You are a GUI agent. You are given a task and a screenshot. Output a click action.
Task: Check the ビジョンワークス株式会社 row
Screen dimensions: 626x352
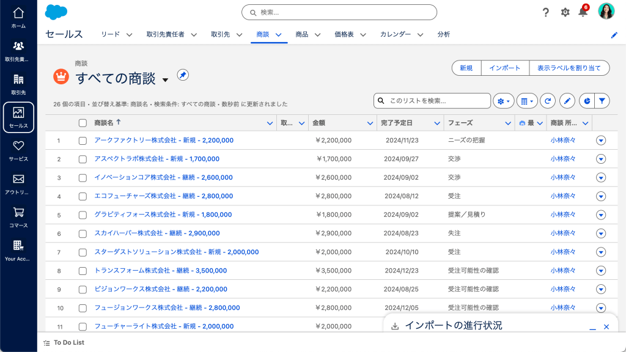click(x=83, y=289)
